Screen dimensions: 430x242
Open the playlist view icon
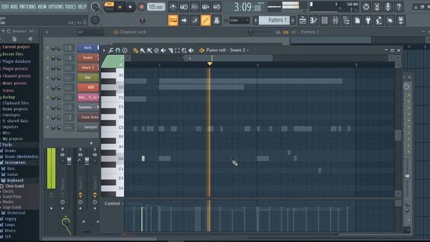[303, 20]
